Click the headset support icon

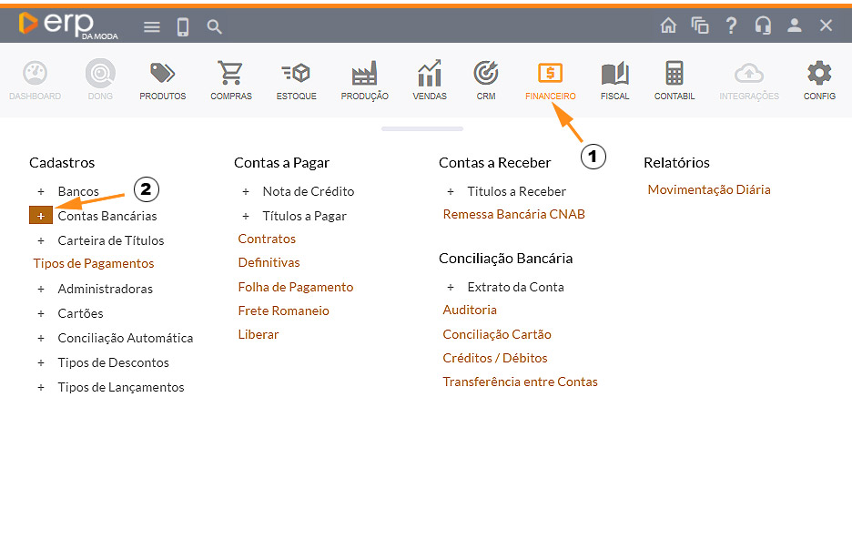pos(763,25)
